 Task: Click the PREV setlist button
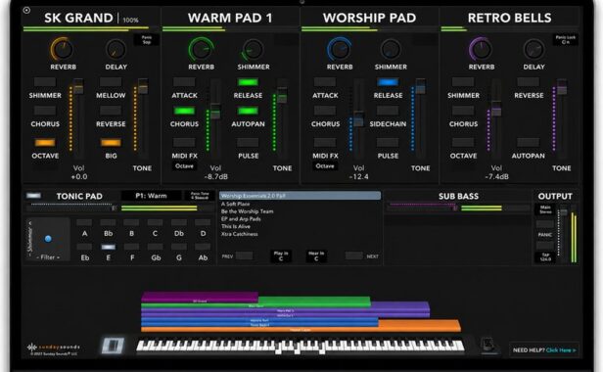tap(244, 256)
